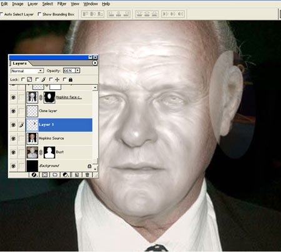Click distribute horizontal centers icon
The width and height of the screenshot is (281, 252).
point(173,14)
